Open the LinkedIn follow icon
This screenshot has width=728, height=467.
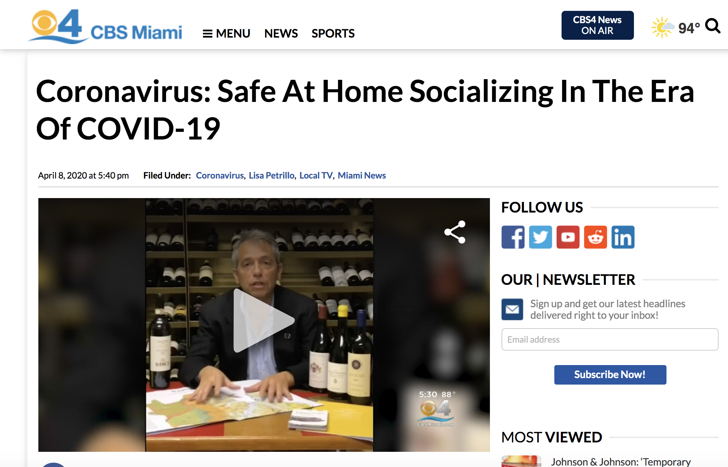[623, 237]
